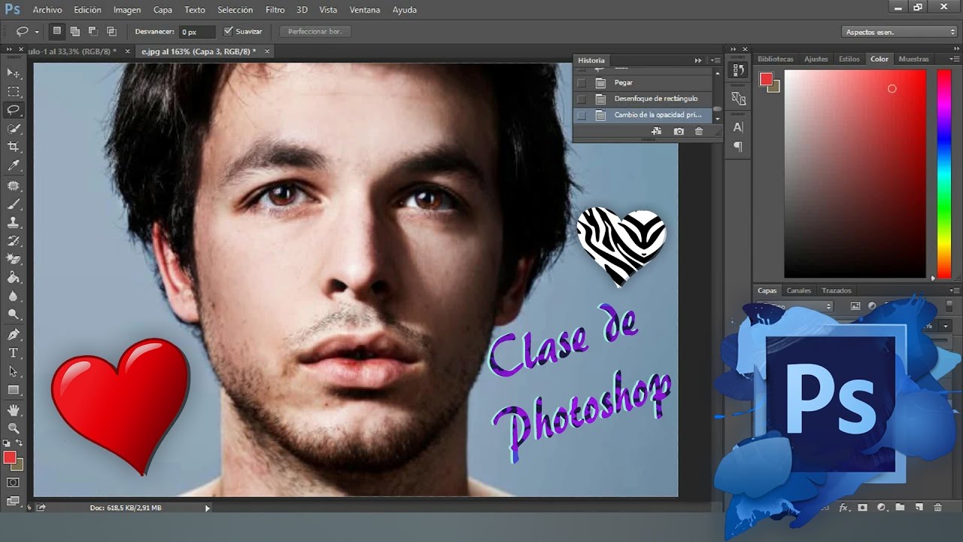The height and width of the screenshot is (542, 963).
Task: Open the Selección menu
Action: [235, 10]
